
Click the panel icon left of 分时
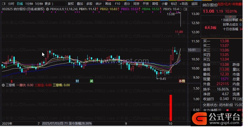(3, 4)
